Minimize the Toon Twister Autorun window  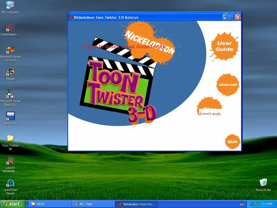[225, 17]
